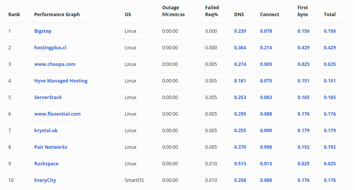The image size is (355, 190).
Task: Click First byte 0.156 for Bigstep
Action: pyautogui.click(x=304, y=31)
